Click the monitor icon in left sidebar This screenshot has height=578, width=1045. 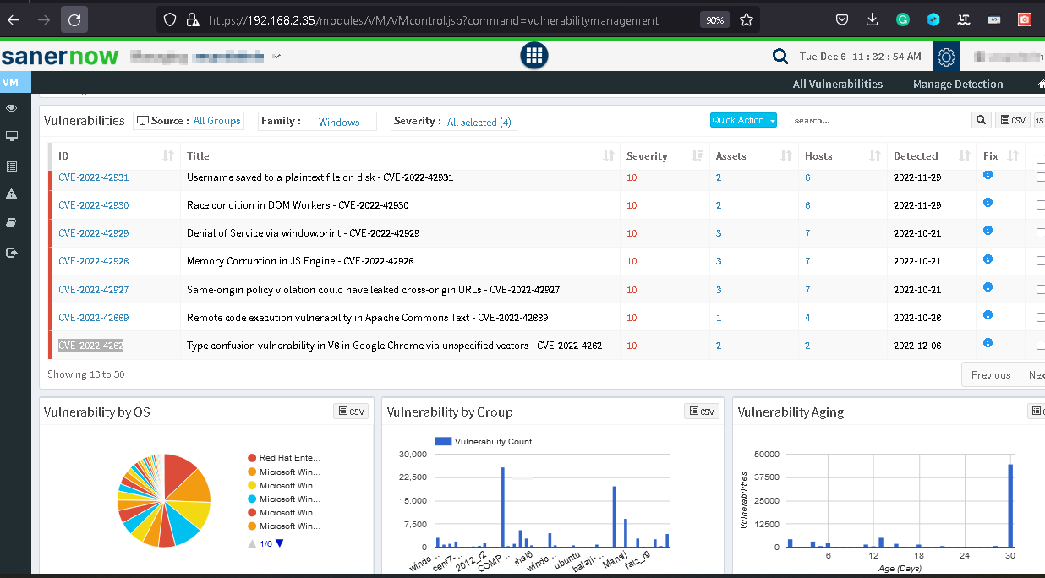click(x=12, y=137)
